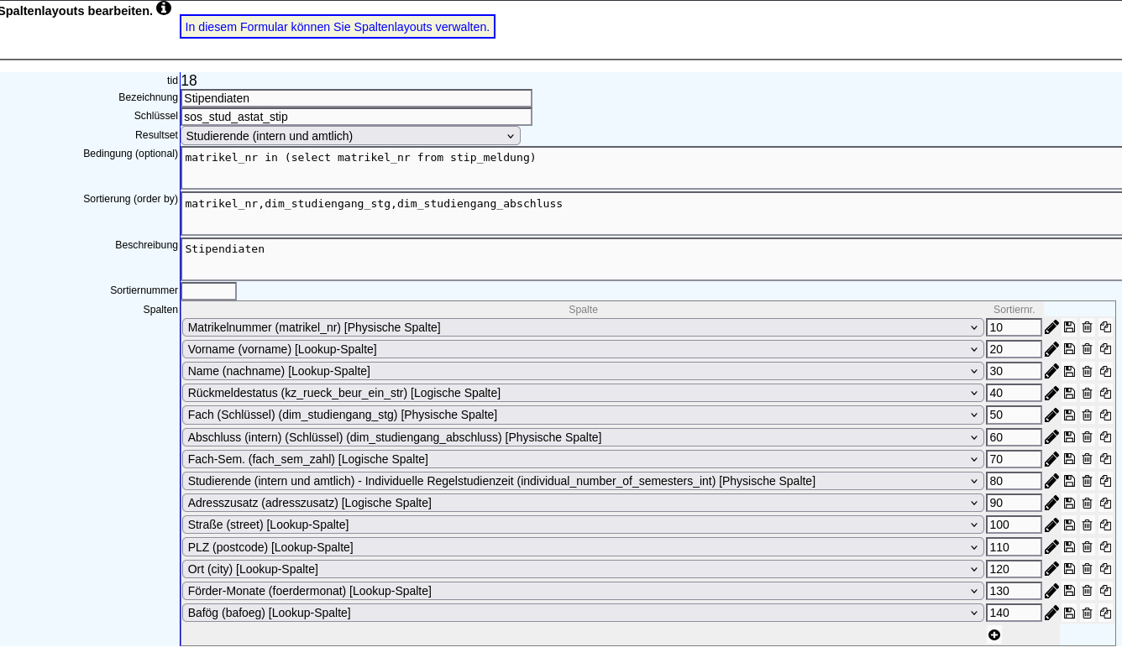1122x663 pixels.
Task: Click the Bezeichnung text field
Action: point(356,98)
